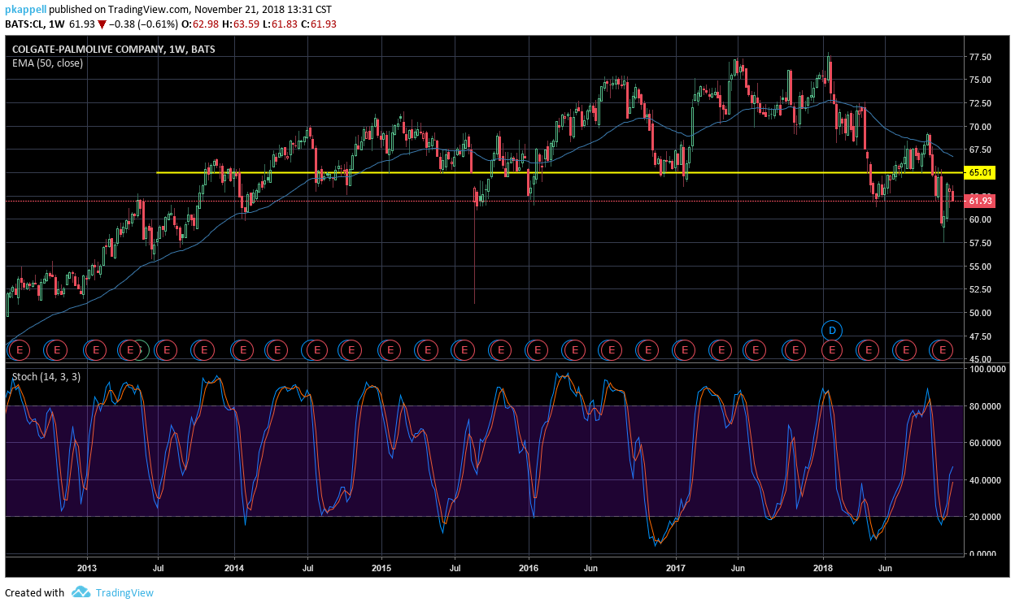Click the Created with text at bottom
Screen dimensions: 1015x607
(x=35, y=592)
